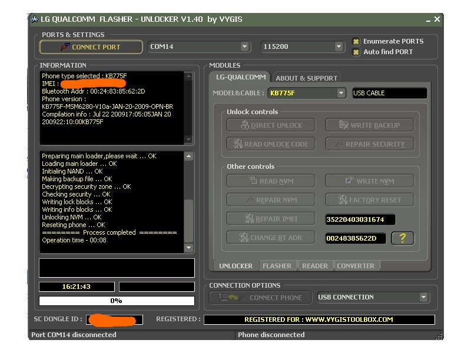Close the flasher window
The width and height of the screenshot is (471, 353).
click(437, 19)
